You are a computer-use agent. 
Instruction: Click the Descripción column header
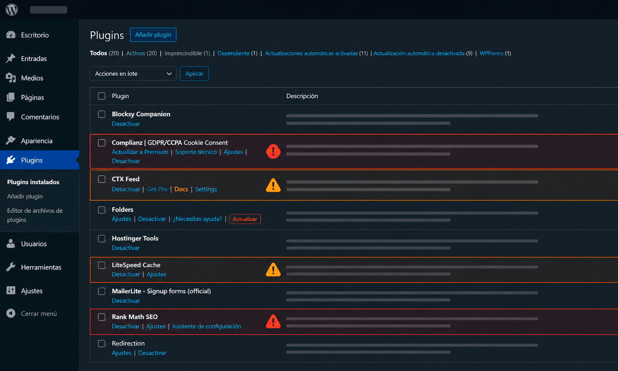[302, 96]
